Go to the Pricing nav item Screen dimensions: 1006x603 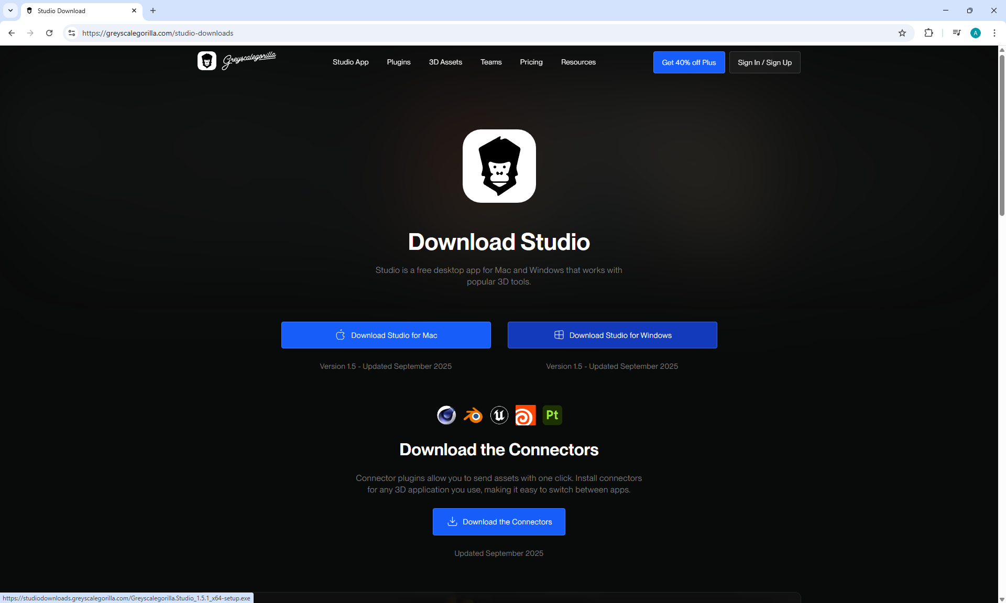[531, 62]
